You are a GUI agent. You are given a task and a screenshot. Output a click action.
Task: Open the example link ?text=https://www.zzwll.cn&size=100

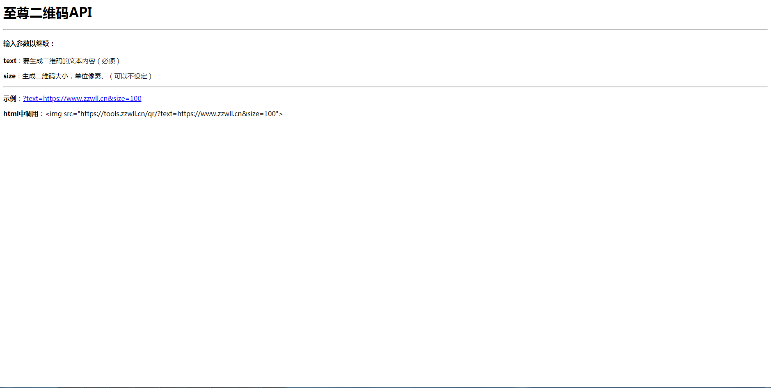point(82,98)
